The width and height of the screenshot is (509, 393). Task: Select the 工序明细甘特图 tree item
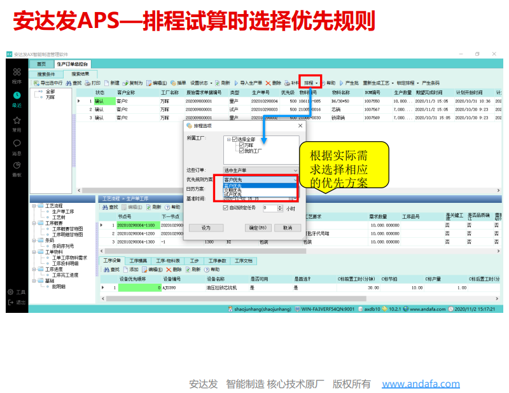click(x=67, y=235)
